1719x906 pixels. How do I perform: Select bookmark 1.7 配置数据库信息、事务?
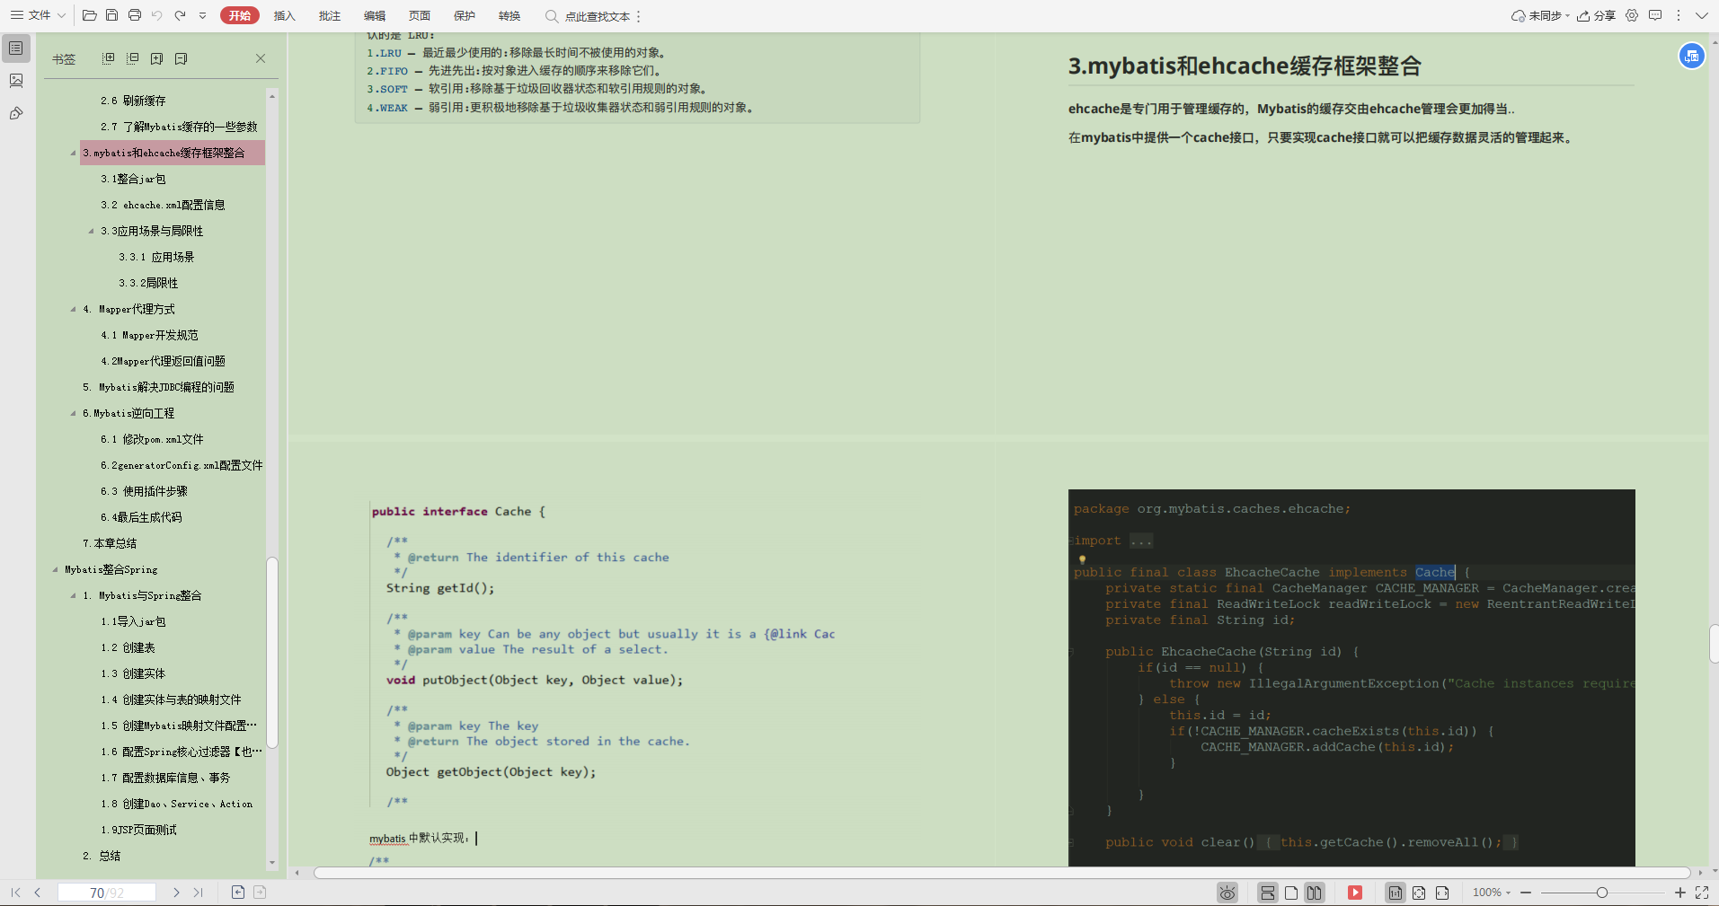[x=165, y=778]
